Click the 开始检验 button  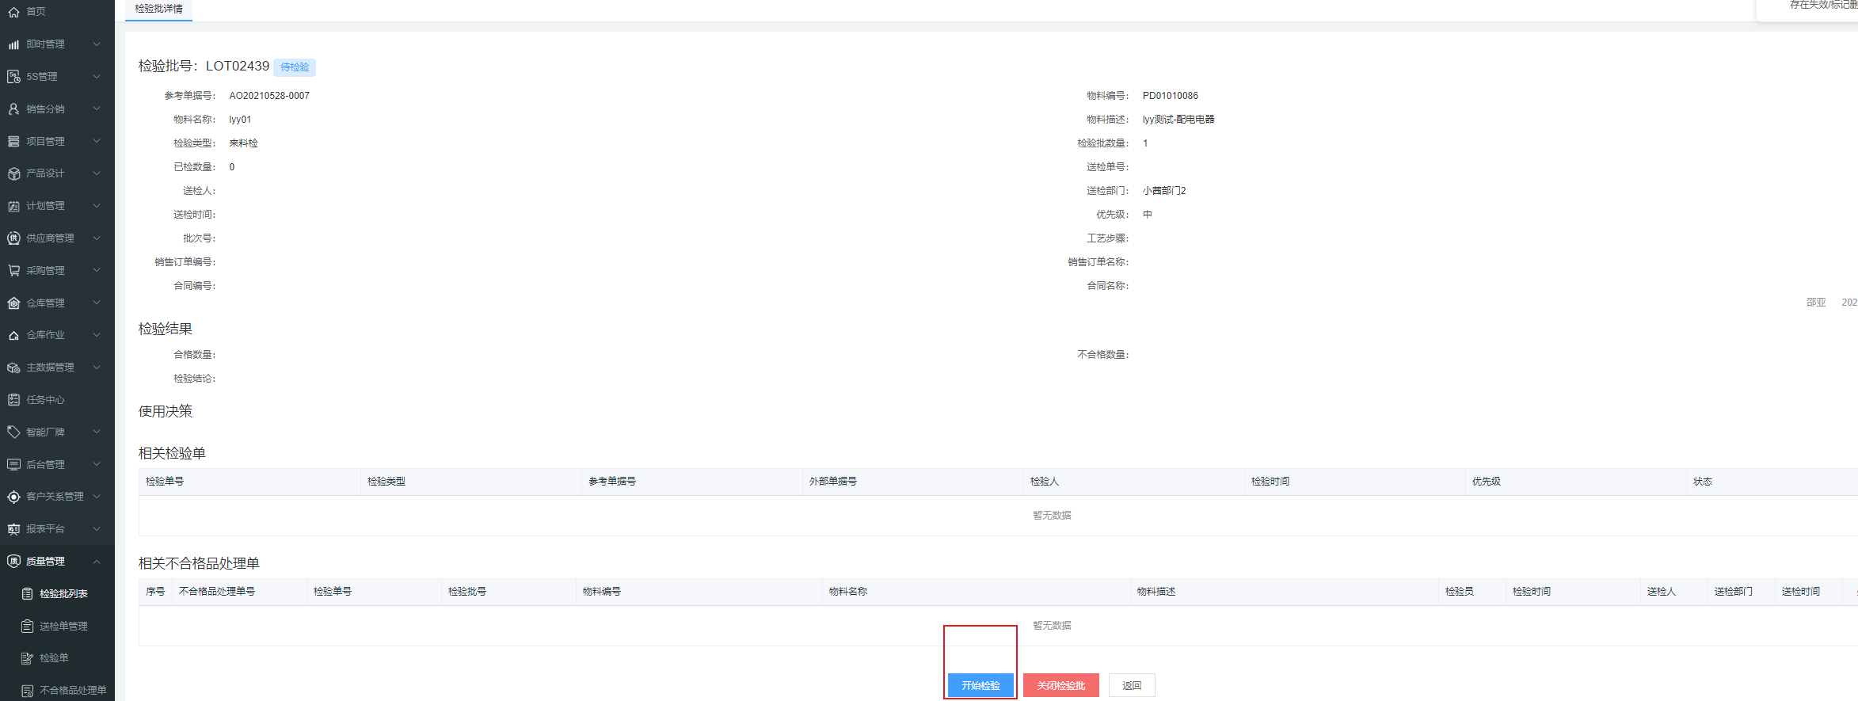click(x=980, y=685)
